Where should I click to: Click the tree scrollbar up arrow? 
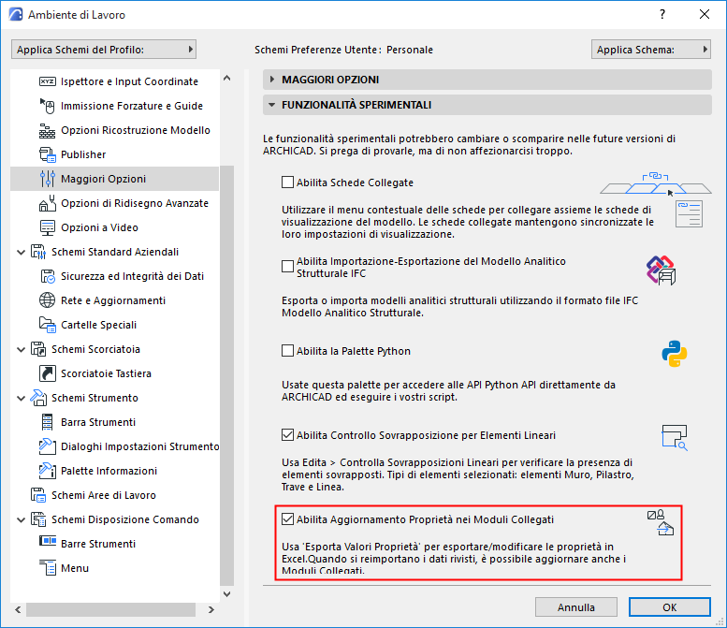coord(226,79)
